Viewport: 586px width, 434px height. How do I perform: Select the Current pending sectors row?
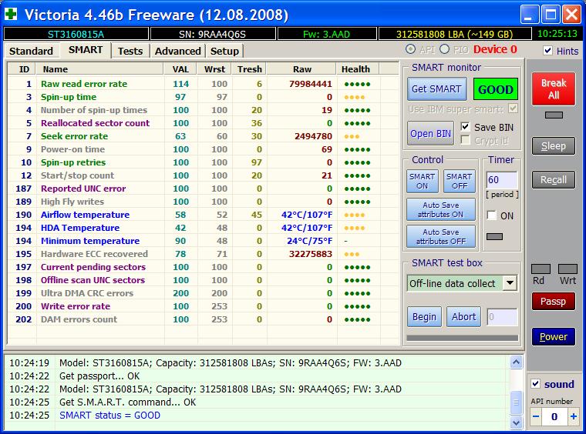click(203, 267)
